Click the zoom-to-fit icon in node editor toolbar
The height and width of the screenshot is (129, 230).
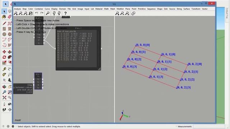tap(31, 14)
